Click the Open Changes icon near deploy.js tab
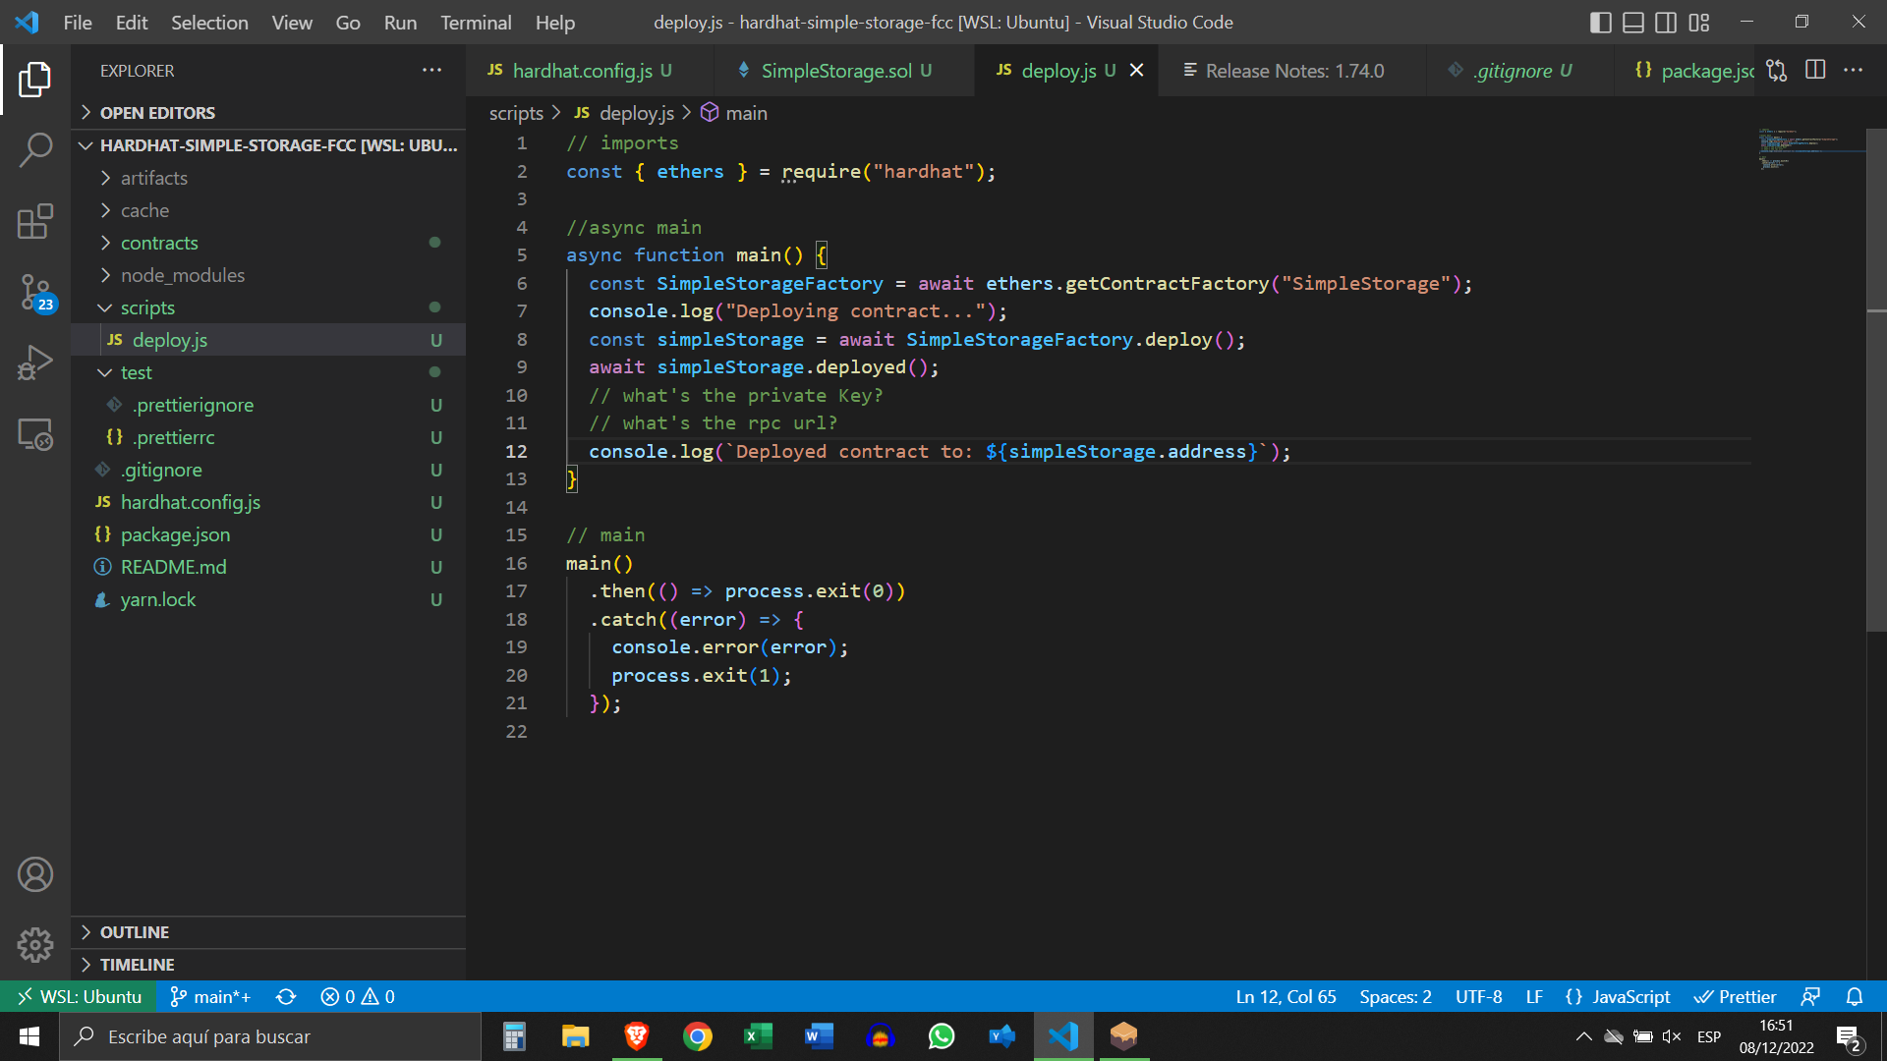The height and width of the screenshot is (1061, 1887). pyautogui.click(x=1775, y=70)
